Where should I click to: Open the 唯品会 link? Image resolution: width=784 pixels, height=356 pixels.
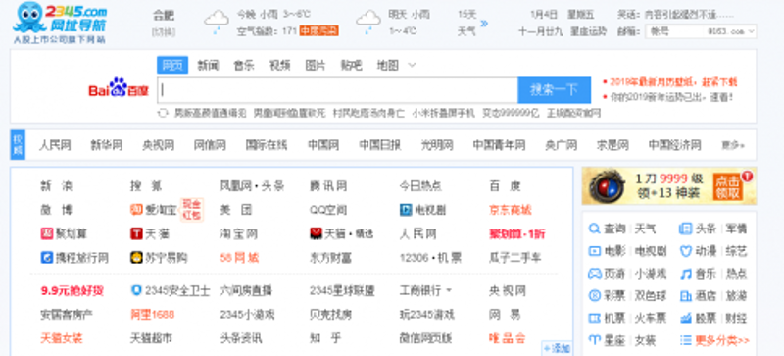(507, 339)
